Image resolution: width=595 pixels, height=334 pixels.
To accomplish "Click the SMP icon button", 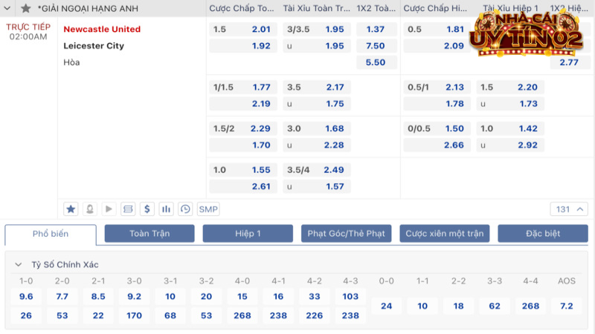I will pos(209,209).
